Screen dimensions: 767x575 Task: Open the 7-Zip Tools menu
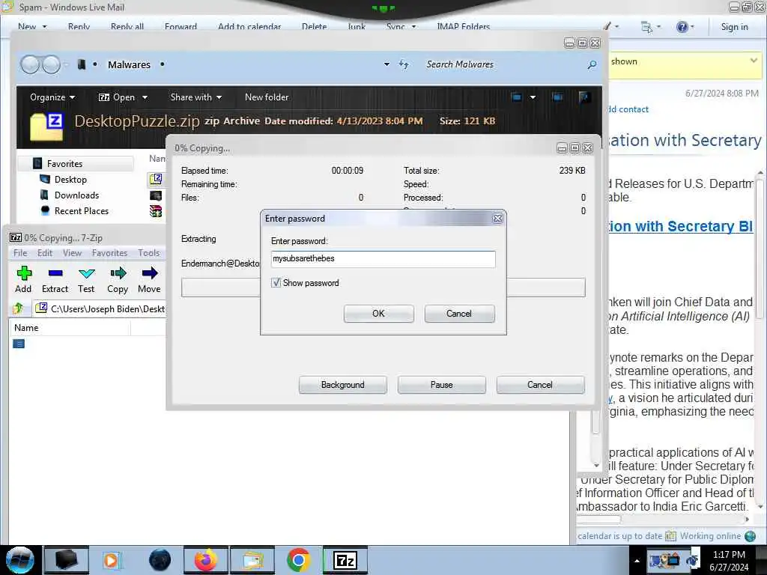(149, 253)
